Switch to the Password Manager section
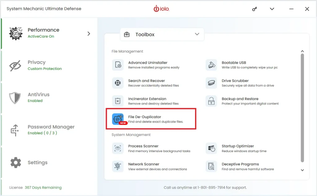Image resolution: width=317 pixels, height=196 pixels. tap(49, 130)
